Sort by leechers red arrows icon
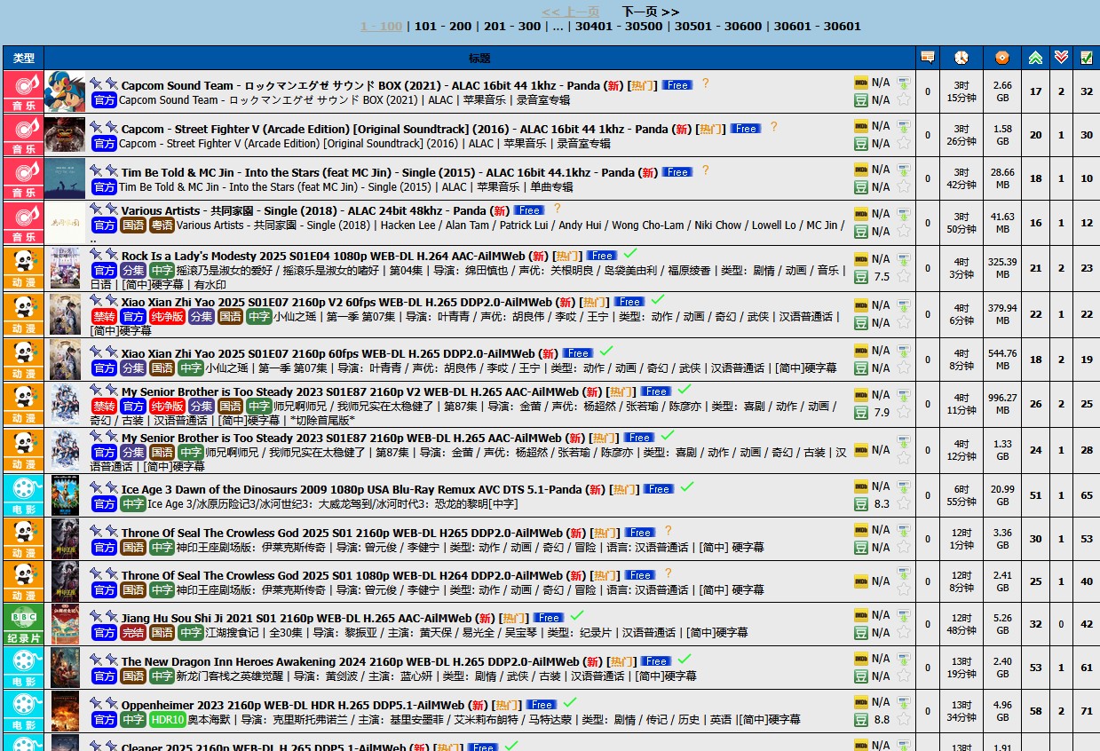This screenshot has width=1100, height=751. (1061, 58)
